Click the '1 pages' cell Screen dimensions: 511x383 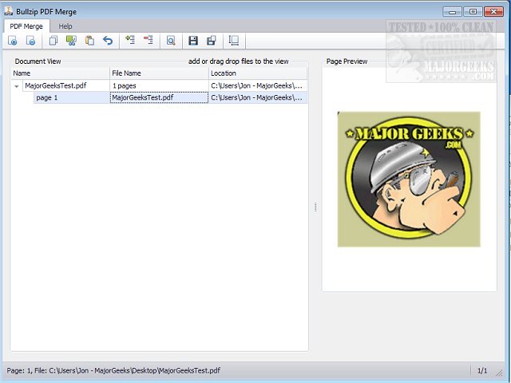coord(159,85)
